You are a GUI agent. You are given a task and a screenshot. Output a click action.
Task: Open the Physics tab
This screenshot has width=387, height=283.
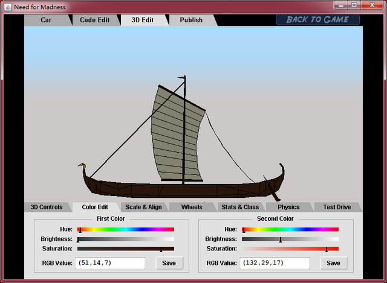click(288, 207)
